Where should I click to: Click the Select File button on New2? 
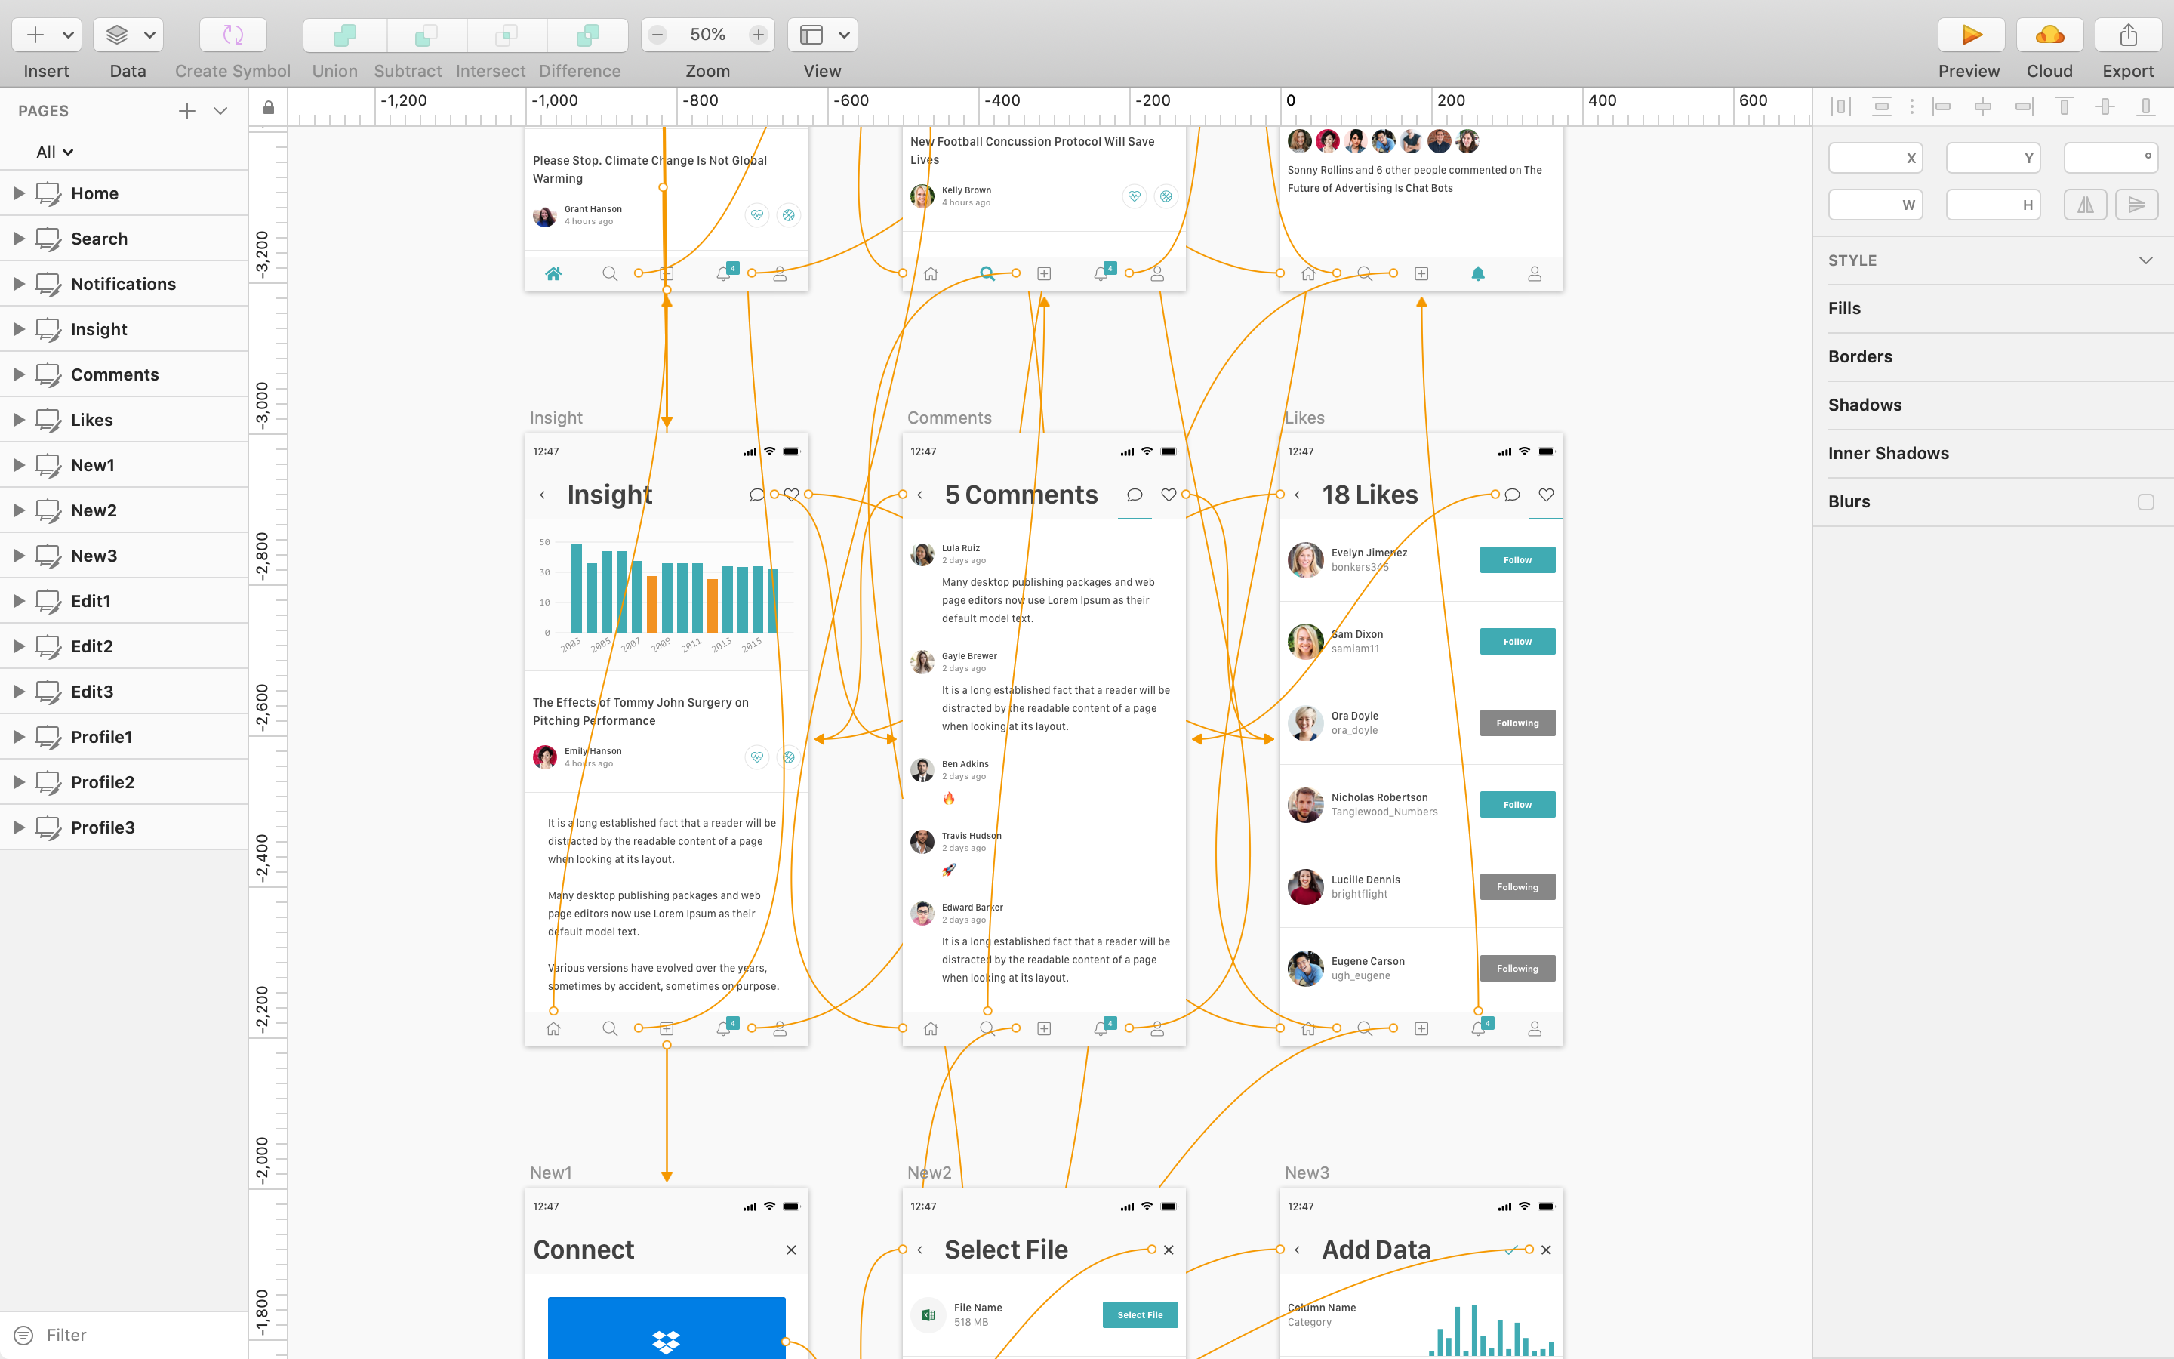tap(1140, 1315)
